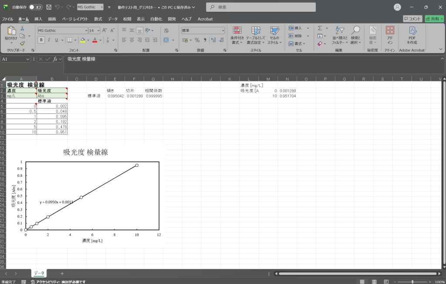Click the Copy icon
This screenshot has width=446, height=284.
point(22,36)
